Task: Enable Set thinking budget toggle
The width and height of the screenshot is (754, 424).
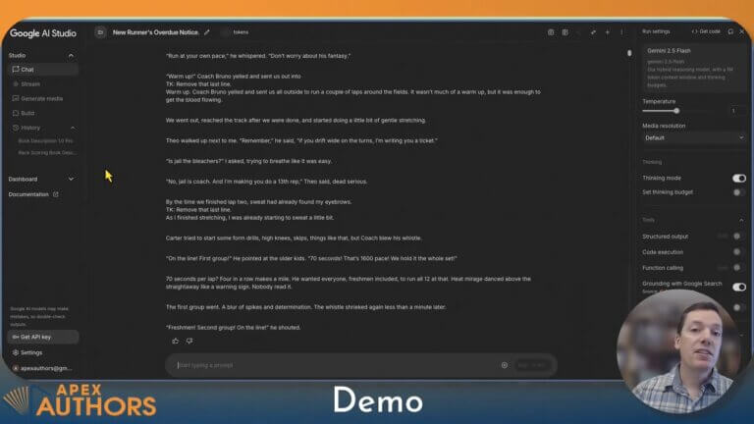Action: pyautogui.click(x=737, y=192)
